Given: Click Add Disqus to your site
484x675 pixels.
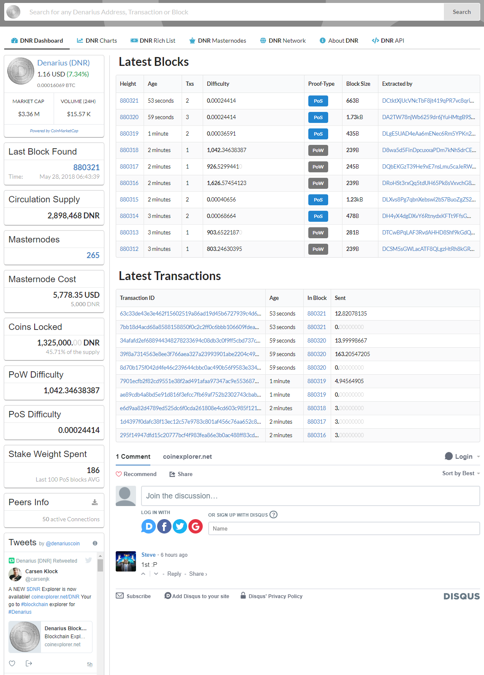Looking at the screenshot, I should click(197, 596).
